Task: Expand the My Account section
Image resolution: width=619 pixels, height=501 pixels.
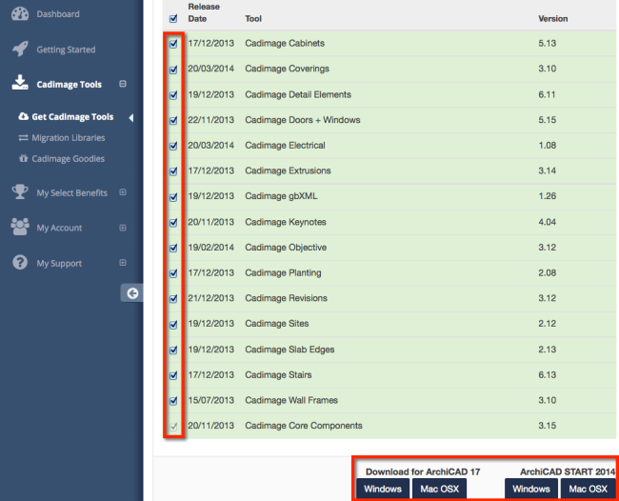Action: pos(123,228)
